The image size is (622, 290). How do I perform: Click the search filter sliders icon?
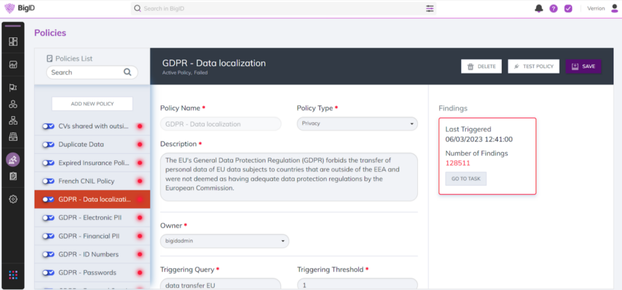(430, 9)
